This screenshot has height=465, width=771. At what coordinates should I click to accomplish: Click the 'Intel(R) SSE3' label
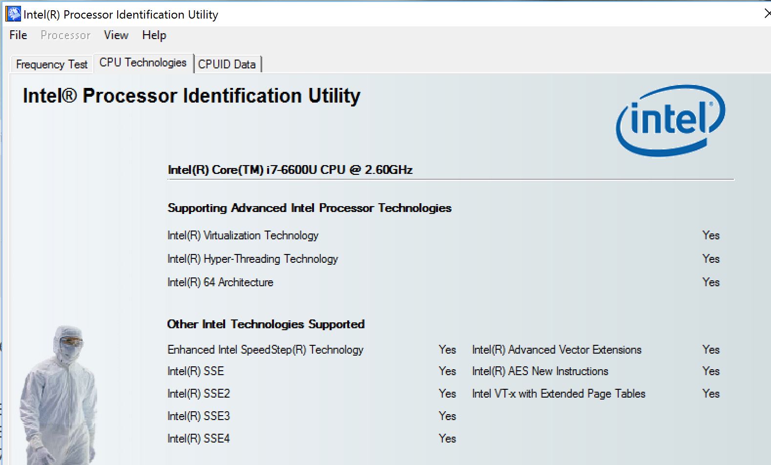click(x=198, y=416)
